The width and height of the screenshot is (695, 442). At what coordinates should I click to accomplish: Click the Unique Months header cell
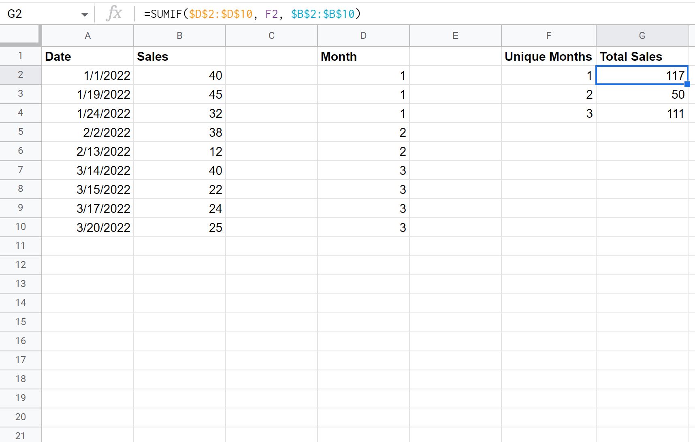pos(548,56)
